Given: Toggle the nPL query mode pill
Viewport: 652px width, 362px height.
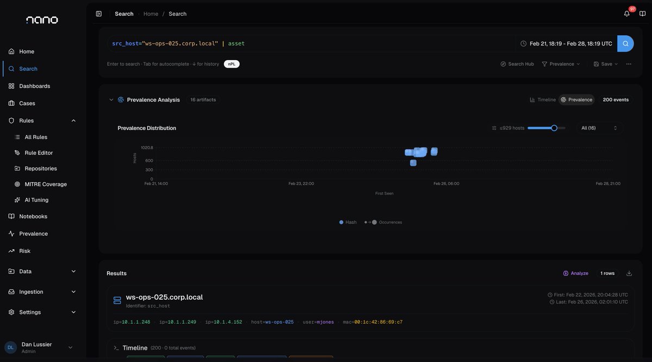Looking at the screenshot, I should pyautogui.click(x=232, y=64).
